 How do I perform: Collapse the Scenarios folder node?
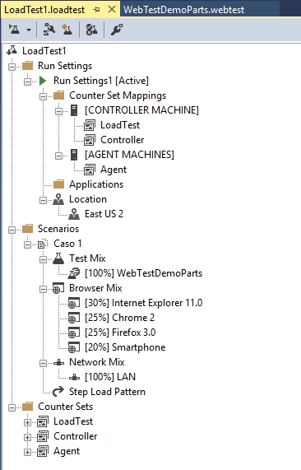(x=12, y=230)
